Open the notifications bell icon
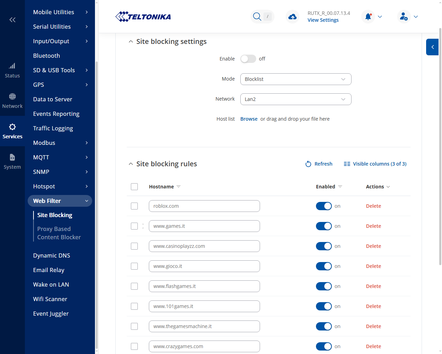442x354 pixels. (x=368, y=17)
